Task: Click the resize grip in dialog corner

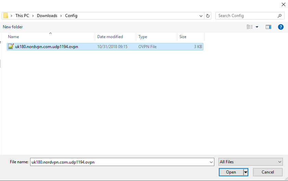Action: (286, 179)
